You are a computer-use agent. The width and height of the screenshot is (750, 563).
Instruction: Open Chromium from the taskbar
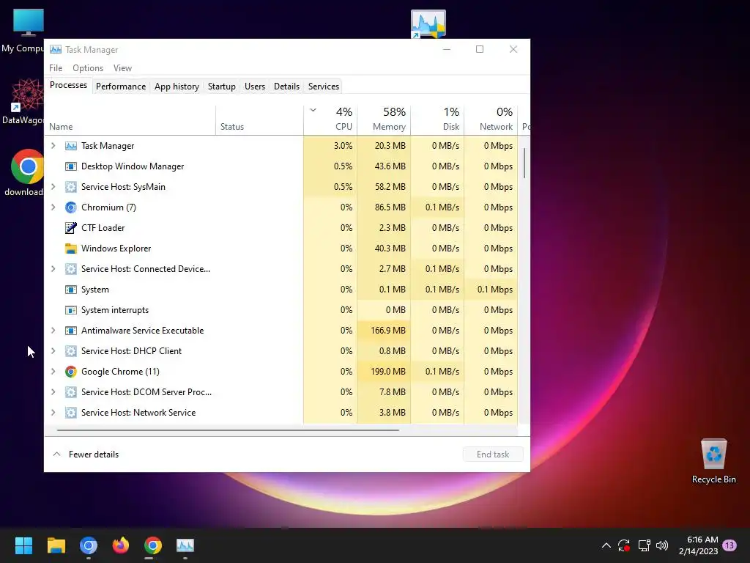pos(89,545)
